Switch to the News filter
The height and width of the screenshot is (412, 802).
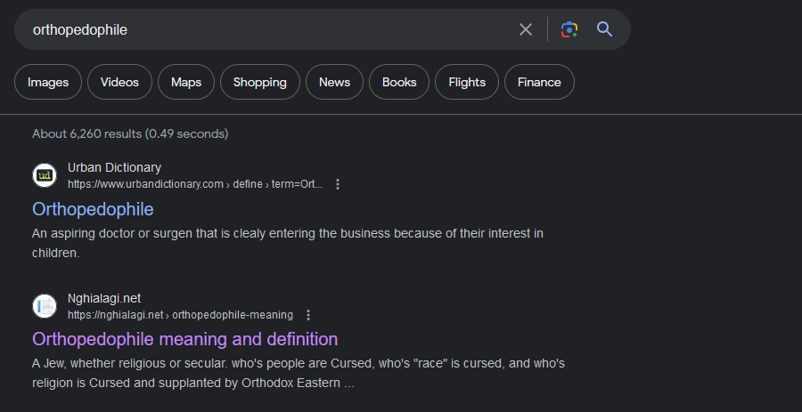click(334, 82)
